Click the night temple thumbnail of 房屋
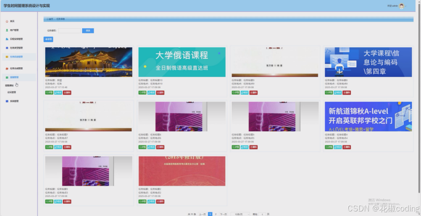Screen dimensions: 421x216 coord(89,62)
